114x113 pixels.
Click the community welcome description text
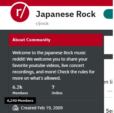tap(54, 65)
